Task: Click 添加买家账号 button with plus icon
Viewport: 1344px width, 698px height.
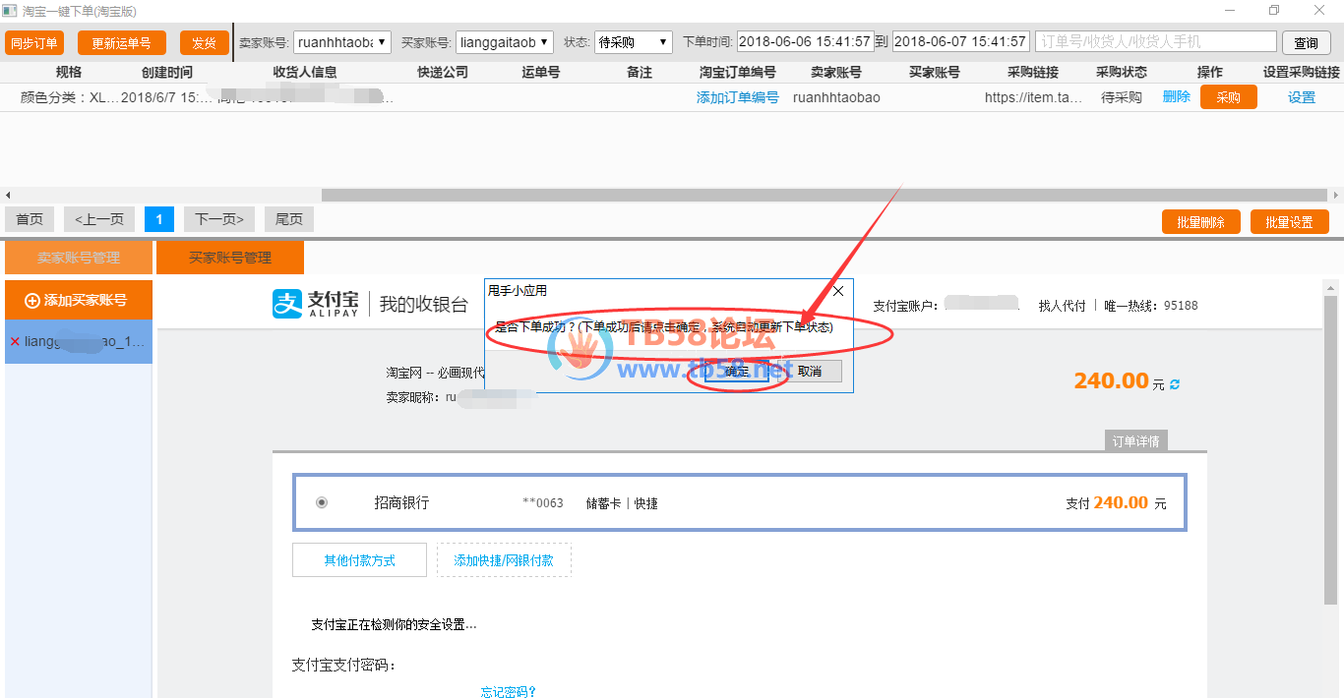Action: pos(79,300)
